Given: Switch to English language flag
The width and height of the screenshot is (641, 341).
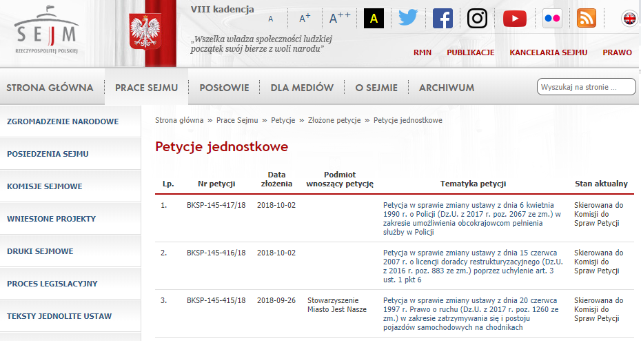Looking at the screenshot, I should [x=629, y=18].
